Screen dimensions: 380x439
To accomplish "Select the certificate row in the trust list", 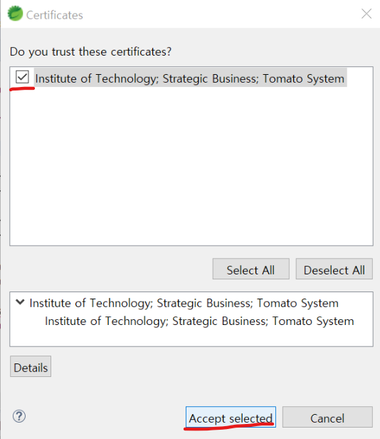I will pos(190,78).
